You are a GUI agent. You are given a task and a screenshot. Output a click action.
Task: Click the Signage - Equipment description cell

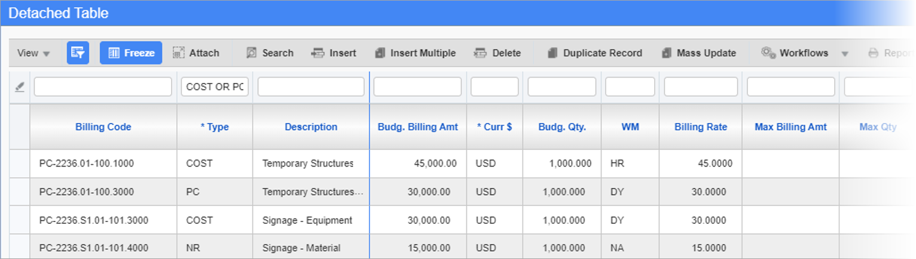(311, 220)
